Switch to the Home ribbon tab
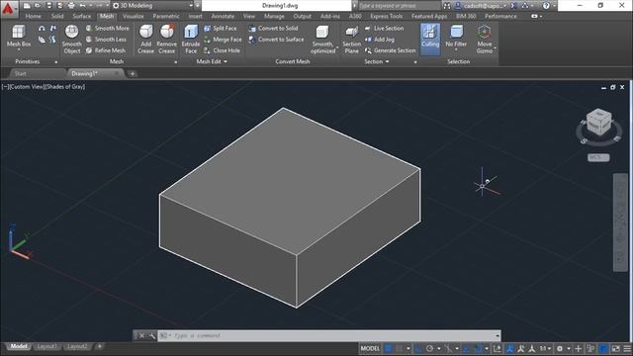This screenshot has height=356, width=633. tap(33, 16)
